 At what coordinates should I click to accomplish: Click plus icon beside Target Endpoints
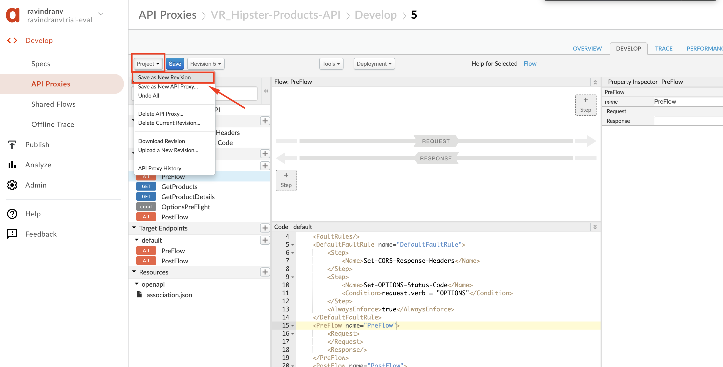click(x=265, y=228)
